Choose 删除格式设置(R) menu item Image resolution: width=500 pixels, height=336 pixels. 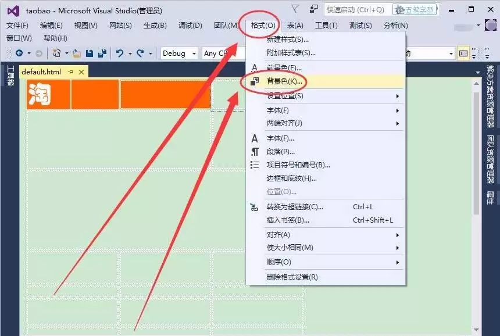pyautogui.click(x=325, y=277)
